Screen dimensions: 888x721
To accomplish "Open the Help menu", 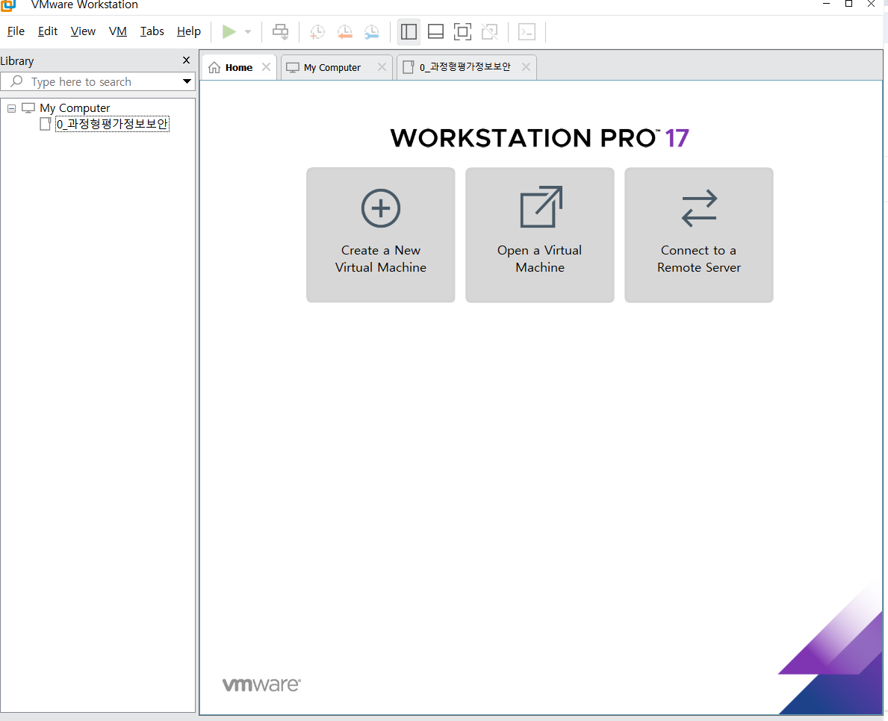I will coord(189,31).
